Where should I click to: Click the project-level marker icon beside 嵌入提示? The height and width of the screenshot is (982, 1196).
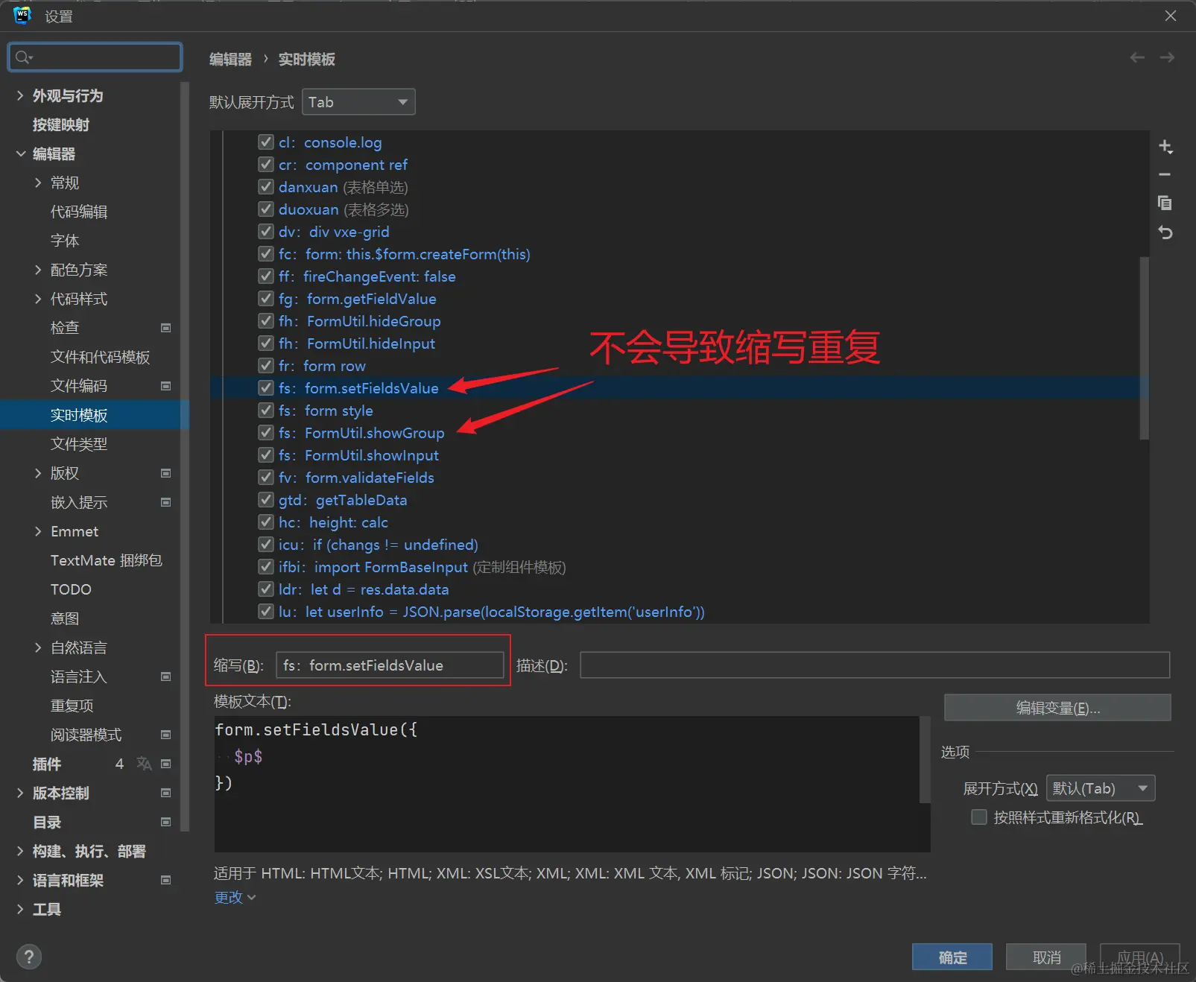[x=166, y=502]
